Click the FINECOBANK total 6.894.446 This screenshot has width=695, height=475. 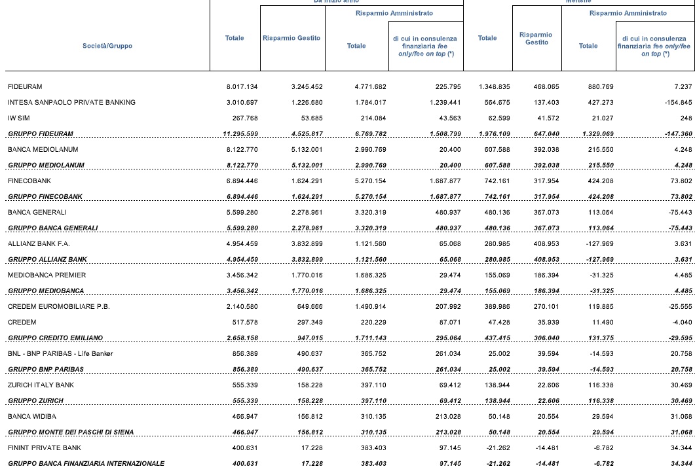point(242,181)
